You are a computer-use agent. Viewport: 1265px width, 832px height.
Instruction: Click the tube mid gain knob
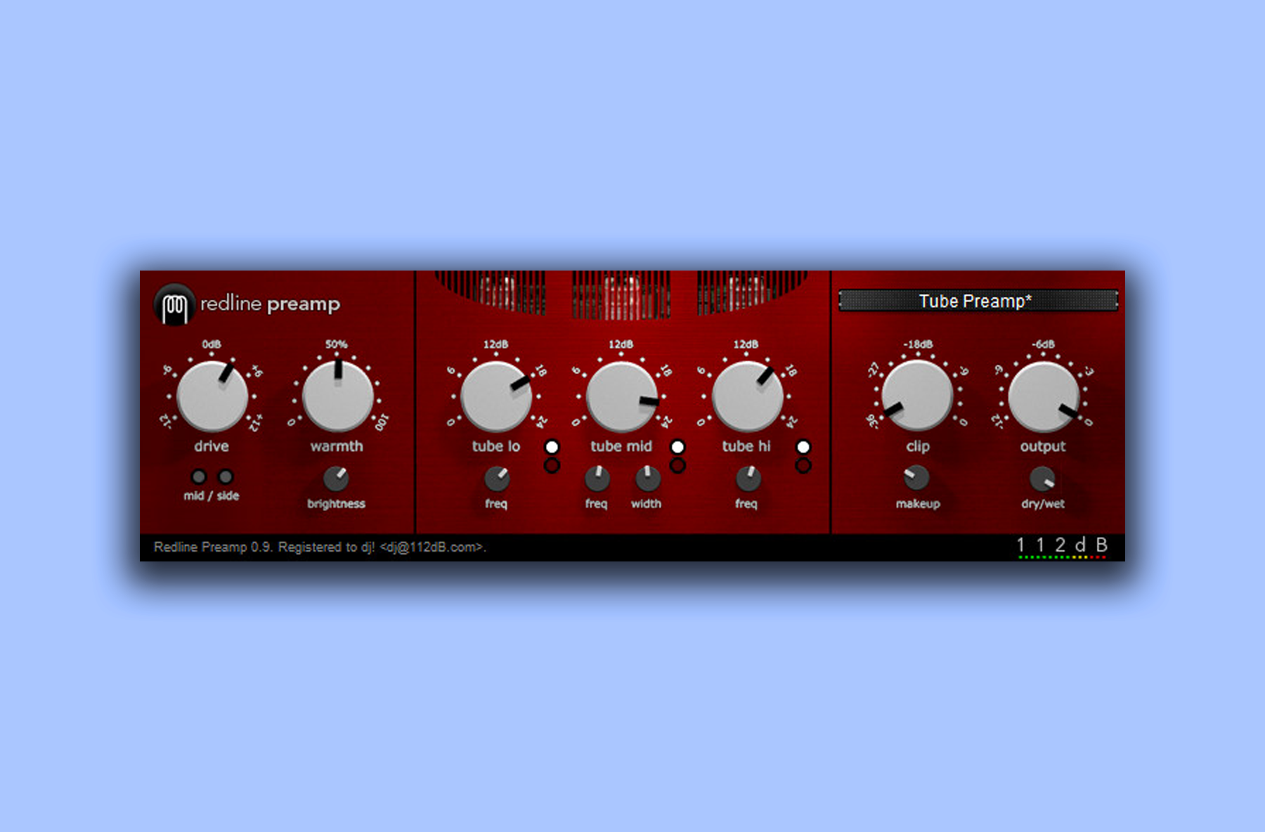[621, 396]
